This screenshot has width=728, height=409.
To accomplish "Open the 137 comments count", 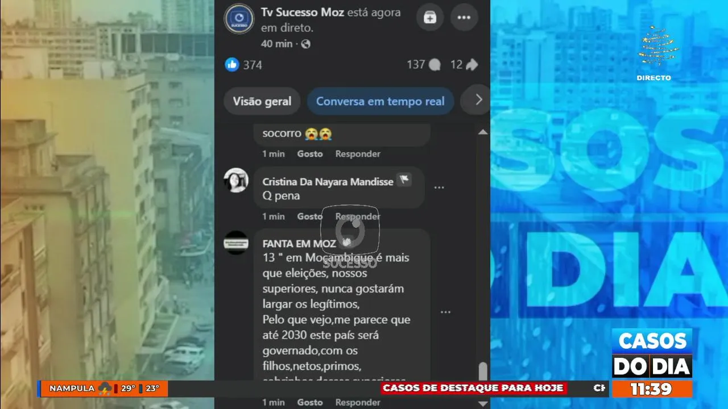I will 424,64.
